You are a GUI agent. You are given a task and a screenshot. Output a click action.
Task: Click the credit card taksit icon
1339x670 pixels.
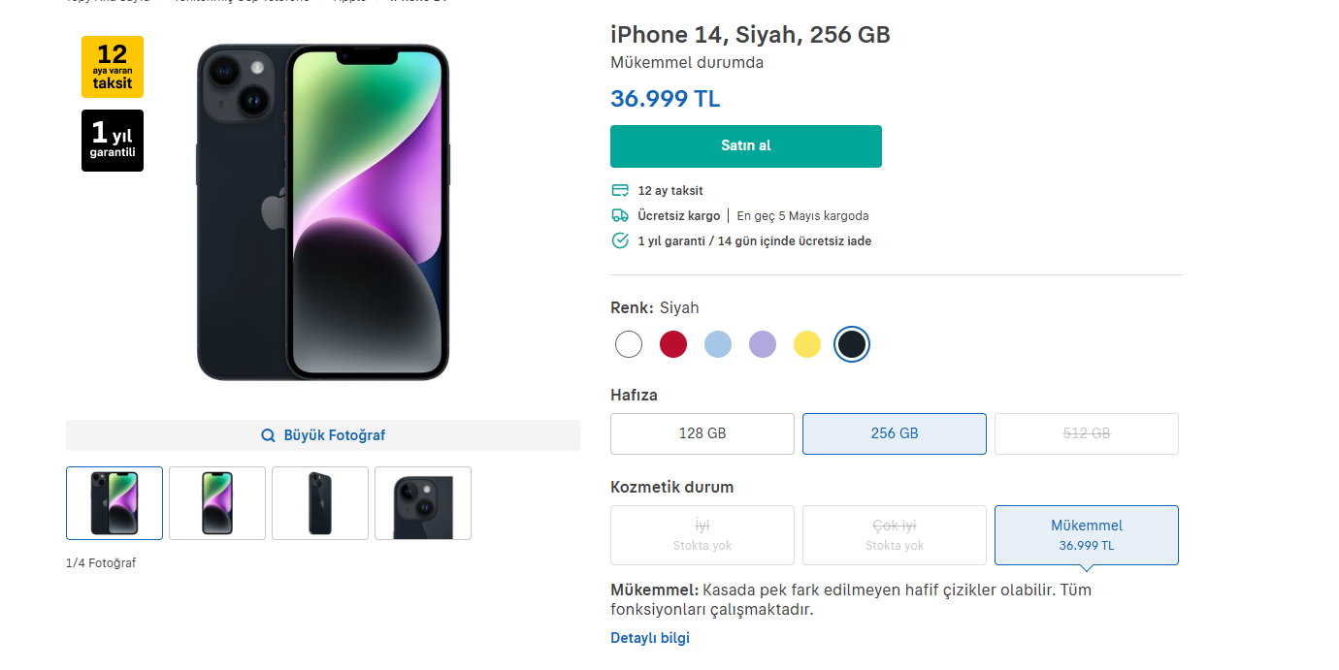pos(620,191)
